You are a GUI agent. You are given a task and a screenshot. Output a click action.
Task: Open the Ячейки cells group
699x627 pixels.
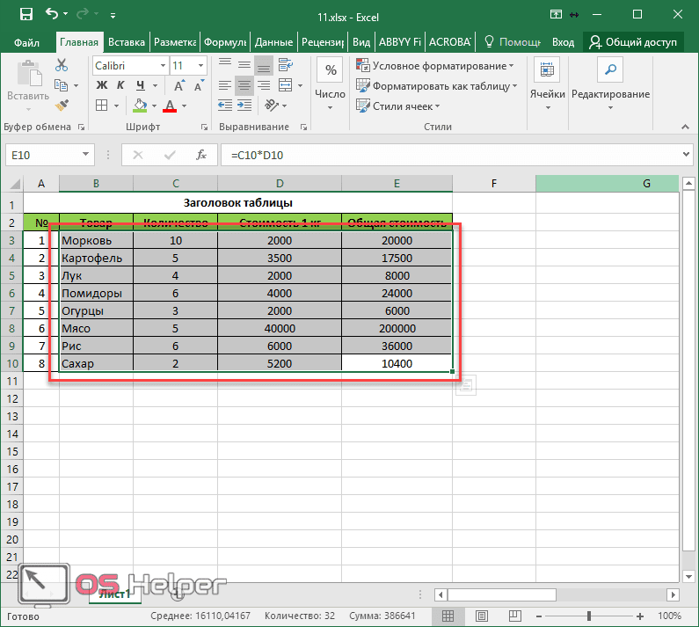(548, 84)
